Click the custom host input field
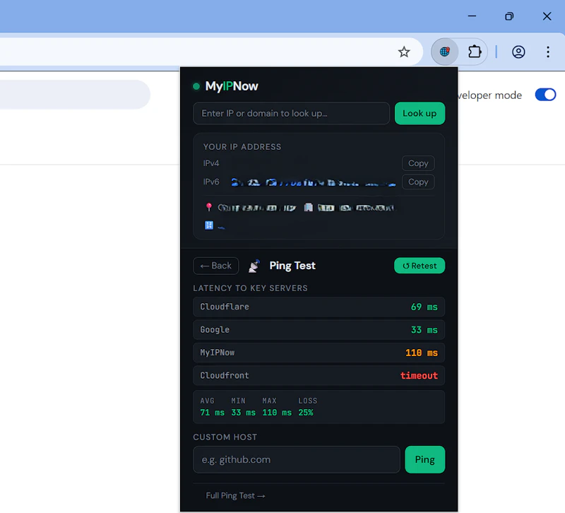The height and width of the screenshot is (513, 565). [x=297, y=459]
